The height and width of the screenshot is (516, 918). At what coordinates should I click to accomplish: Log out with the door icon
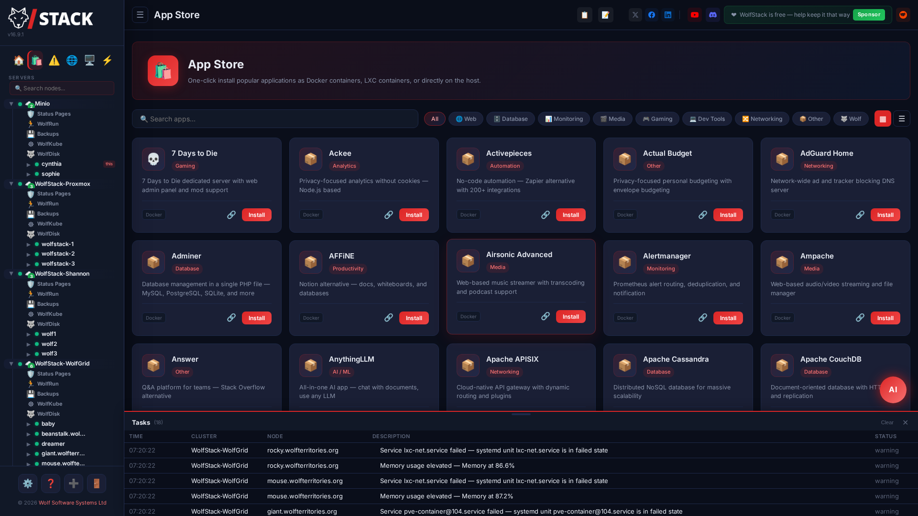[97, 484]
